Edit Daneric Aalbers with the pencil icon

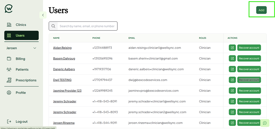click(232, 69)
